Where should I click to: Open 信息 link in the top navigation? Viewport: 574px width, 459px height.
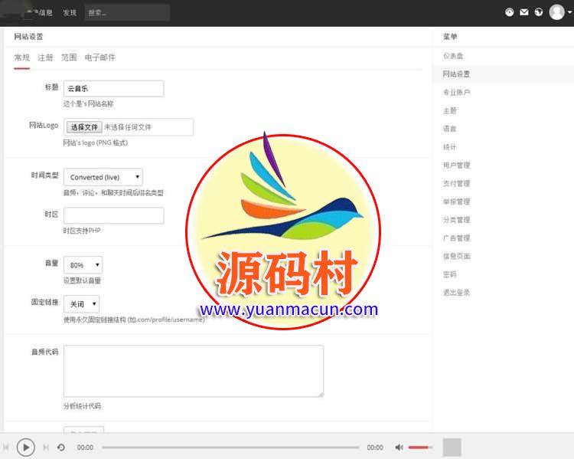[41, 13]
